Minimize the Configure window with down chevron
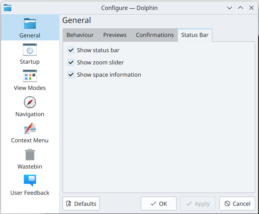This screenshot has width=259, height=214. [x=229, y=8]
